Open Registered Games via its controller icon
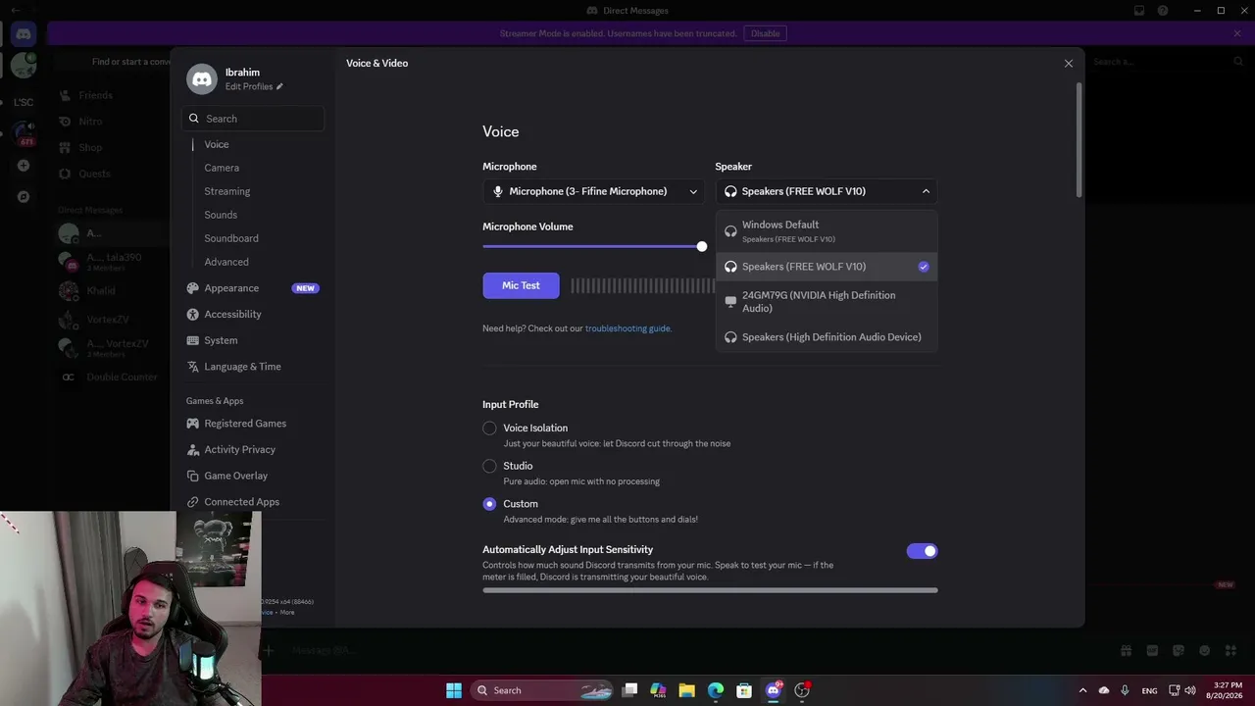This screenshot has width=1255, height=706. [x=193, y=424]
